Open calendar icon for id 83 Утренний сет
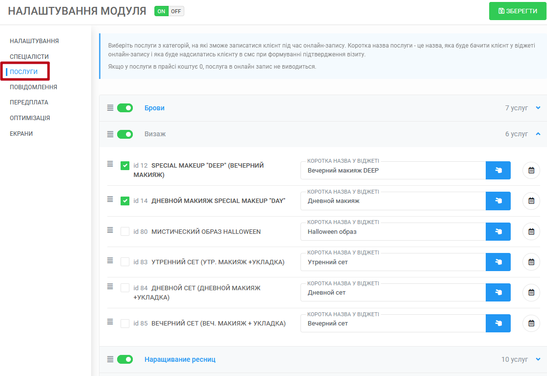This screenshot has height=376, width=547. (531, 262)
